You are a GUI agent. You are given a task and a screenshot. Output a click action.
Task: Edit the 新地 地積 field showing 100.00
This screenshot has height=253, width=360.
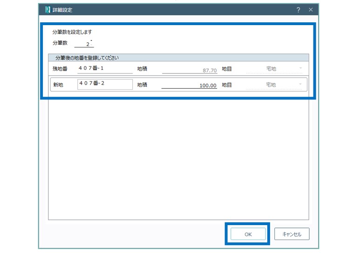pos(190,86)
